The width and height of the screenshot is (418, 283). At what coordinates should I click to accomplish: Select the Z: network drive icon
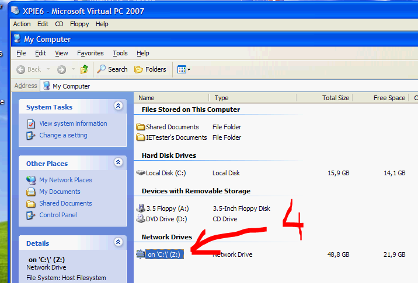pos(141,254)
